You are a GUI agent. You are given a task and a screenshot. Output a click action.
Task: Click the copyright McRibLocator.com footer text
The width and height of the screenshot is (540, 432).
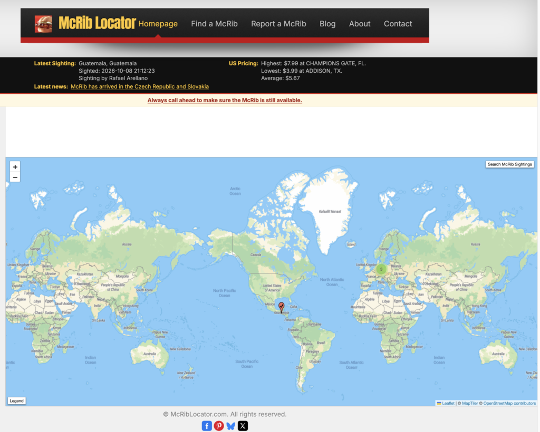pyautogui.click(x=225, y=414)
